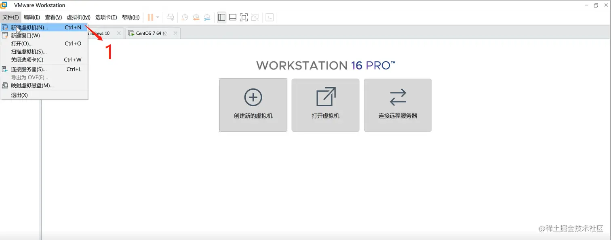Toggle the library sidebar view icon
The height and width of the screenshot is (240, 611).
pyautogui.click(x=221, y=17)
